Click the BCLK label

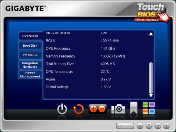tap(50, 41)
